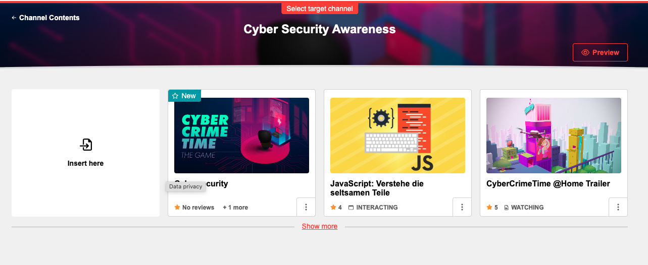Go back to Channel Contents
Screen dimensions: 648x265
click(49, 18)
